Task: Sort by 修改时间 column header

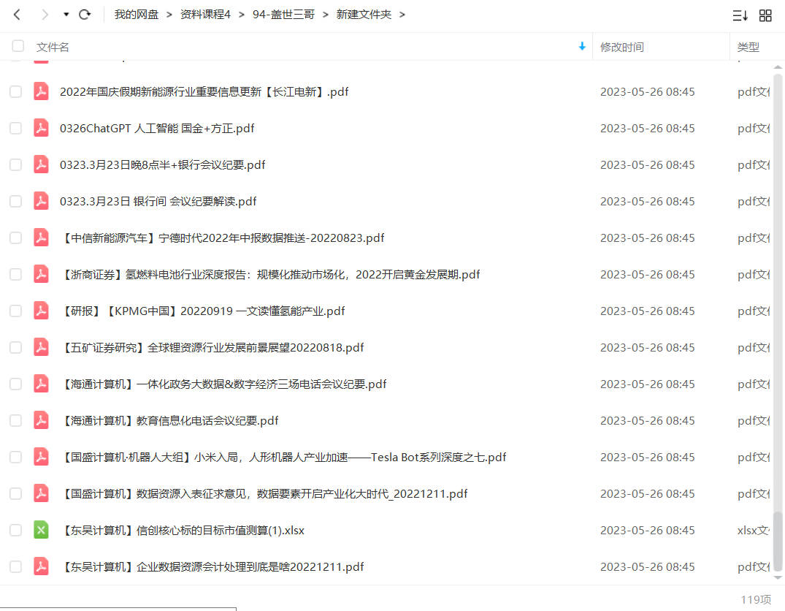Action: (x=621, y=47)
